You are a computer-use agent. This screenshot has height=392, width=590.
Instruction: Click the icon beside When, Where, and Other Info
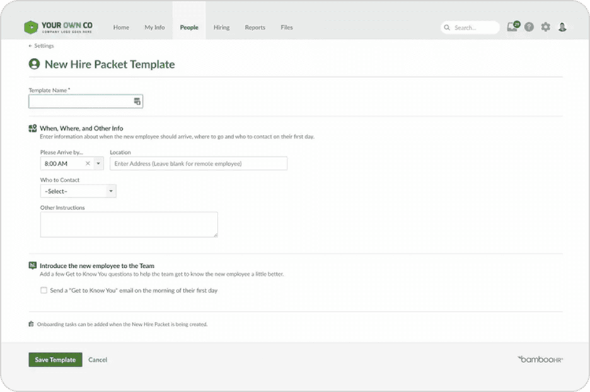pos(33,128)
